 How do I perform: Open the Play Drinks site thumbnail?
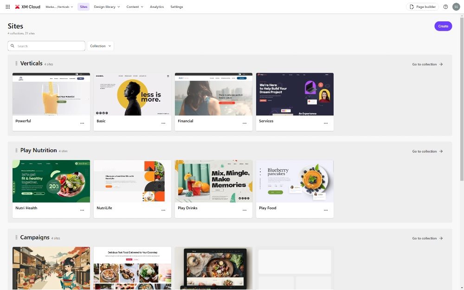(x=213, y=181)
